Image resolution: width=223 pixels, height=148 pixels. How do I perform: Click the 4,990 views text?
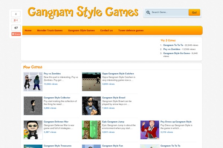[x=108, y=84]
